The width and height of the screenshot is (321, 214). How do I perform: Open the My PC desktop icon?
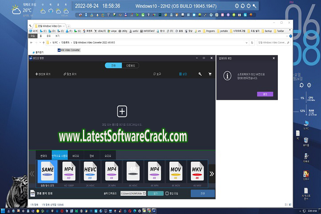306,125
